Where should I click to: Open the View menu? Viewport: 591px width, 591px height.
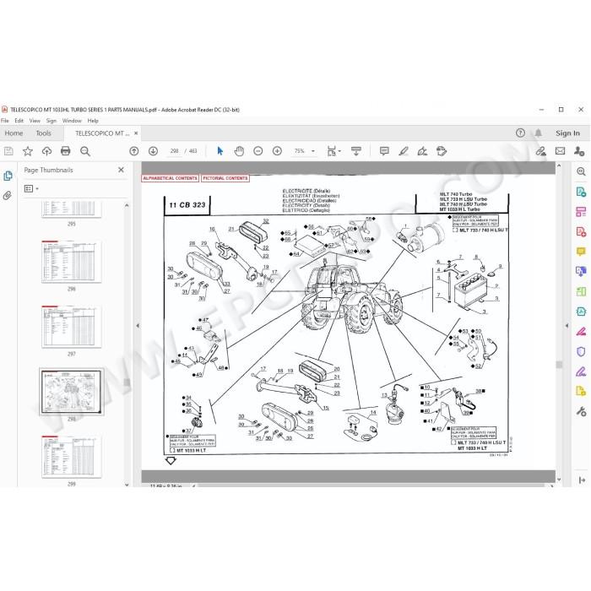pos(35,121)
